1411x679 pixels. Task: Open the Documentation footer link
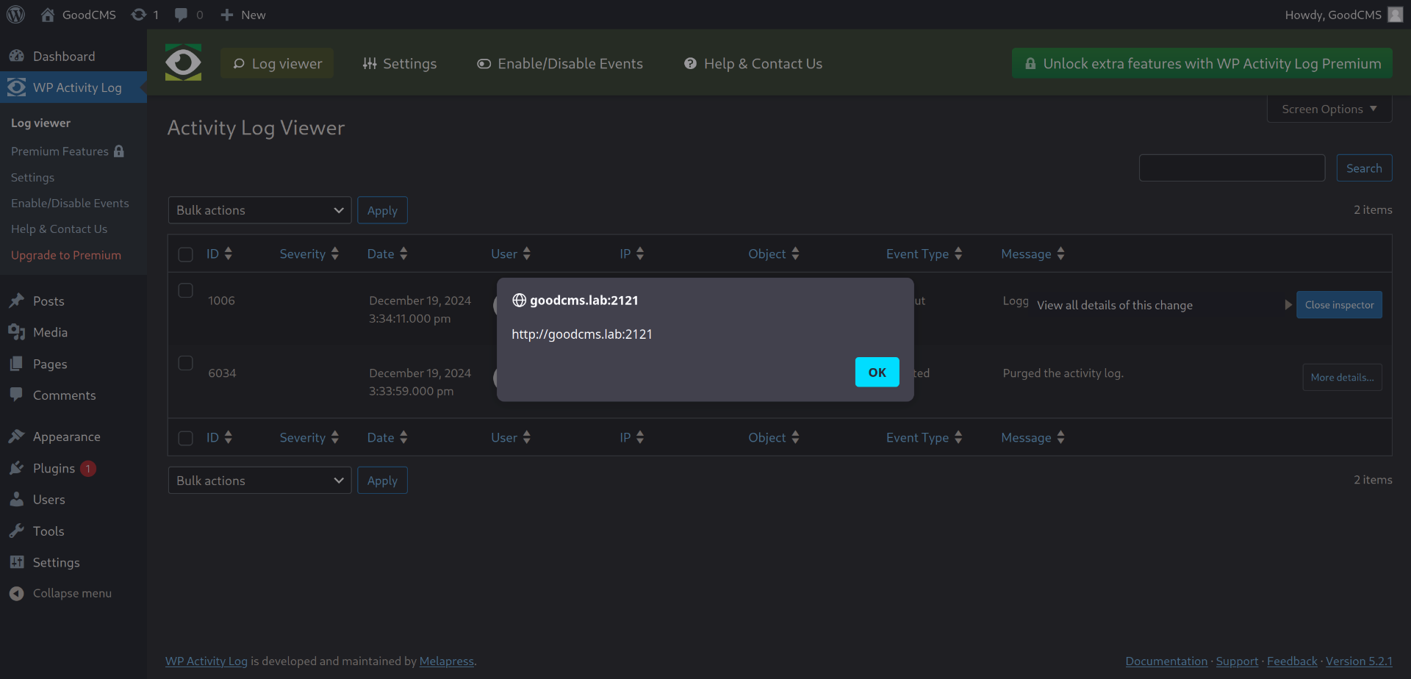pos(1166,661)
